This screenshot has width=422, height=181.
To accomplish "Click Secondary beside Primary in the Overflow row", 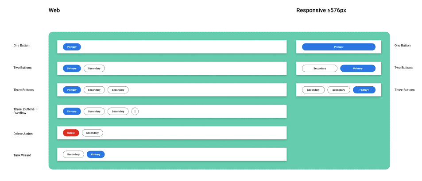I will click(94, 112).
